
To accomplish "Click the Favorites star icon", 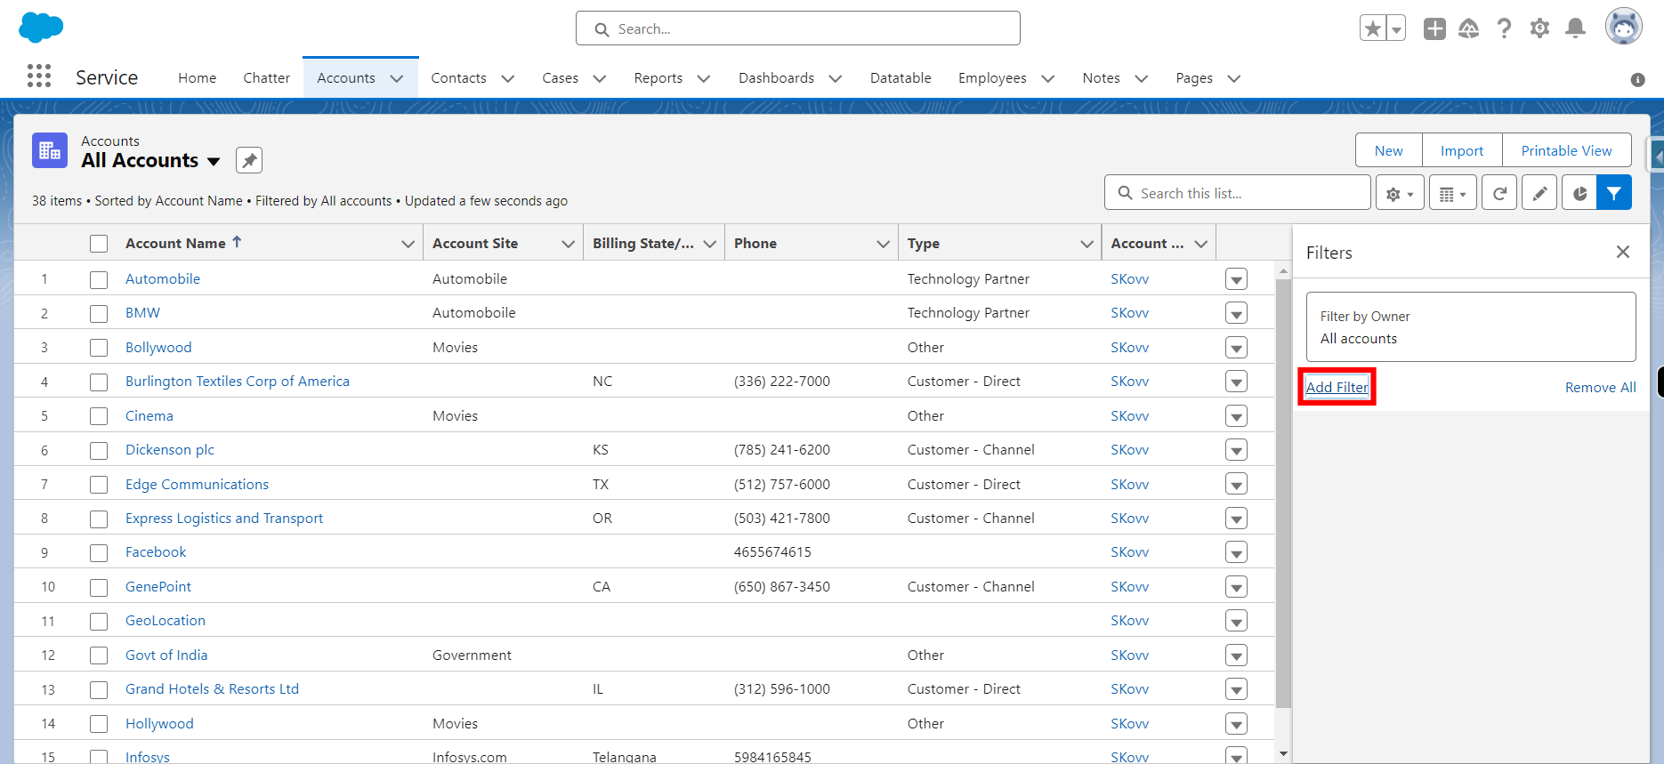I will [x=1373, y=28].
